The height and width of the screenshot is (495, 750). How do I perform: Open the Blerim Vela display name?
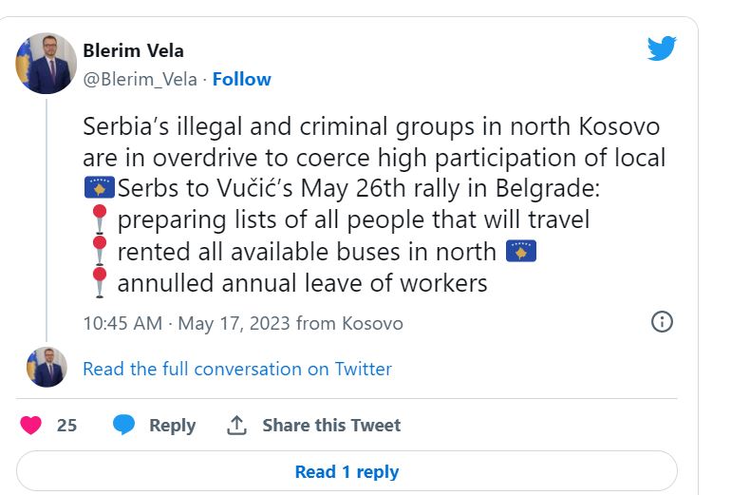(x=134, y=50)
